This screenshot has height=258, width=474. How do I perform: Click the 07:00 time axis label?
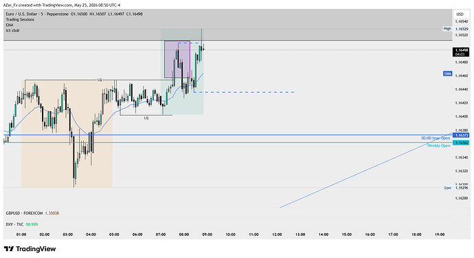[x=161, y=235]
